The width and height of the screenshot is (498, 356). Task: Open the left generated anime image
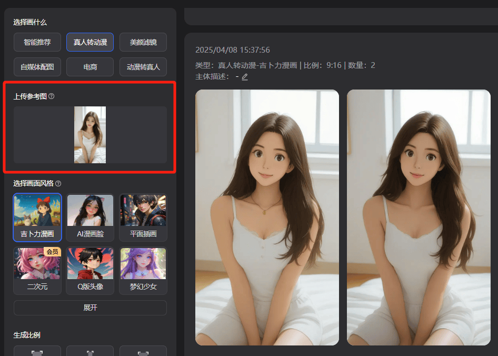[267, 217]
